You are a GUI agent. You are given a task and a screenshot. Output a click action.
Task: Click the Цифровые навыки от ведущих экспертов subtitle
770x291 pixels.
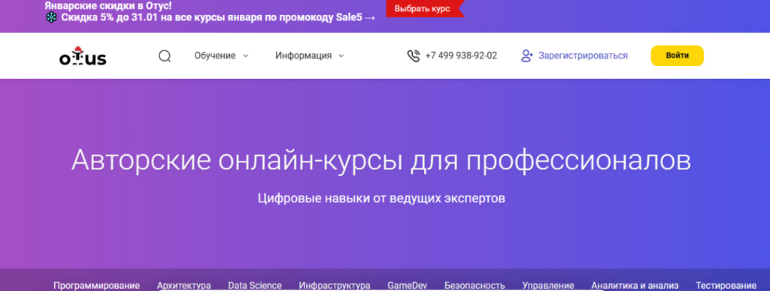(381, 199)
